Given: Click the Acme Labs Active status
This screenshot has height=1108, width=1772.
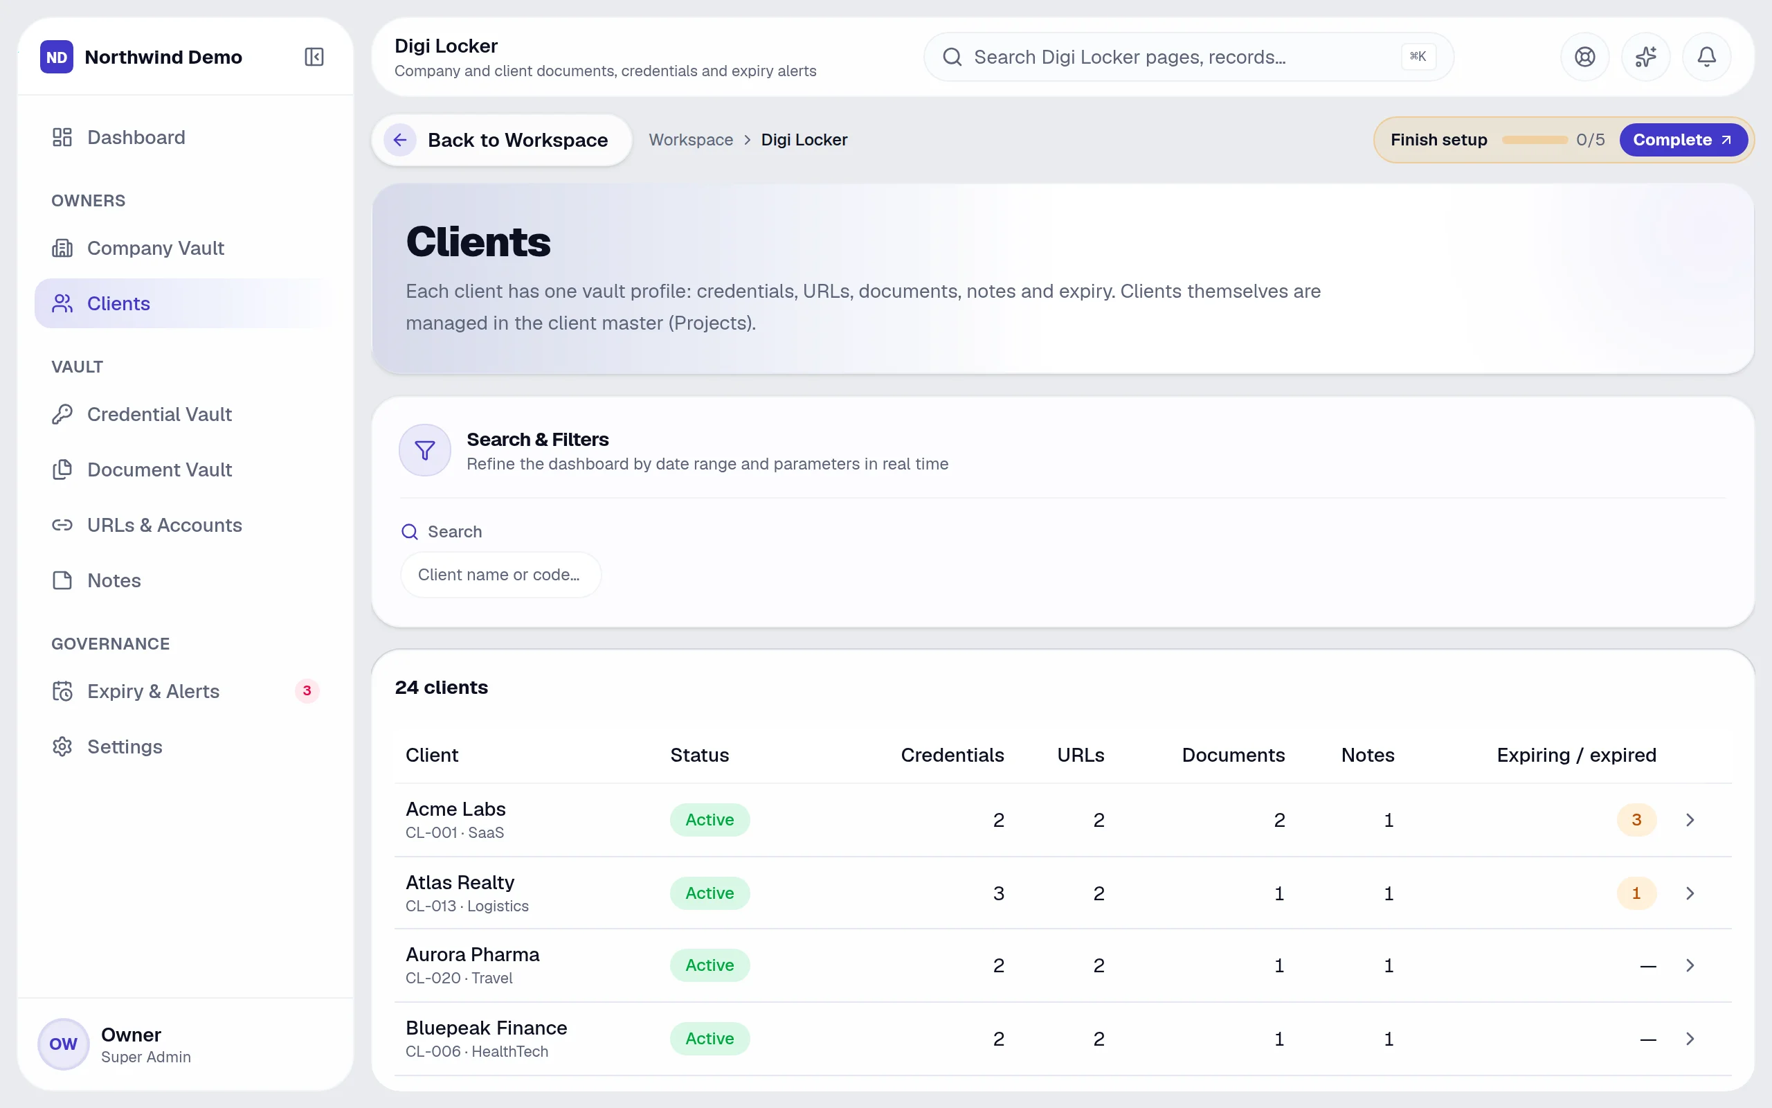Looking at the screenshot, I should (x=709, y=820).
